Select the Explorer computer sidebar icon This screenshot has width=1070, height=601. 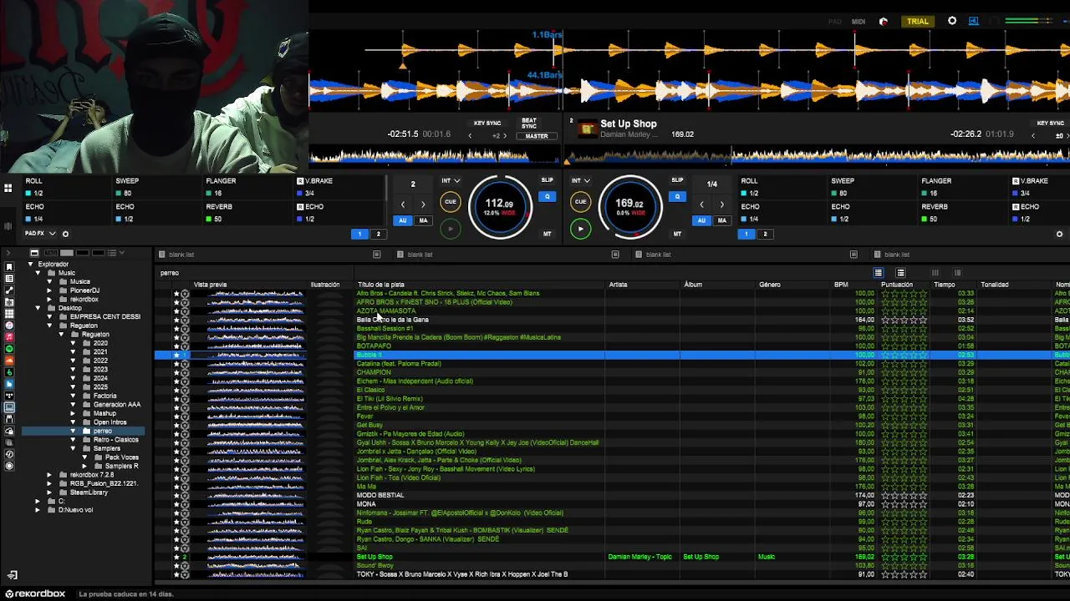9,407
